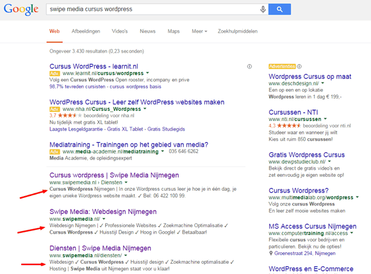371x274 pixels.
Task: Click the search query input field
Action: pos(153,9)
